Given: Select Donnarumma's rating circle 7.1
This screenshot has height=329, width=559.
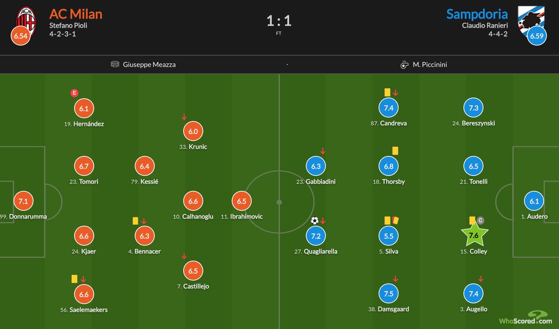Looking at the screenshot, I should click(x=23, y=201).
